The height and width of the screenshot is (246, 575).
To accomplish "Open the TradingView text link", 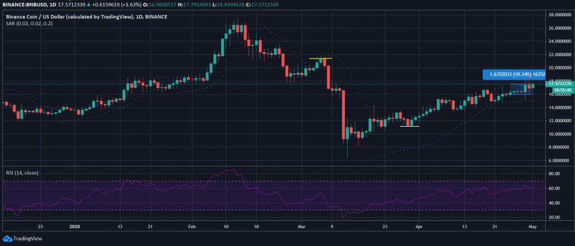I will tap(28, 239).
